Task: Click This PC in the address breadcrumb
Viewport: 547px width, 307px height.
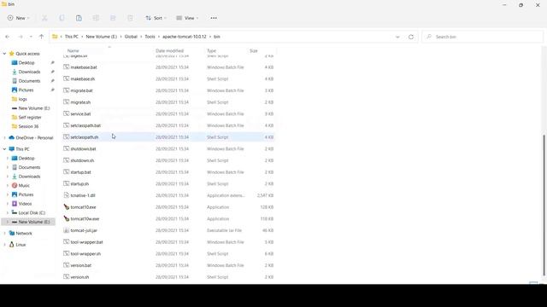Action: [x=72, y=37]
